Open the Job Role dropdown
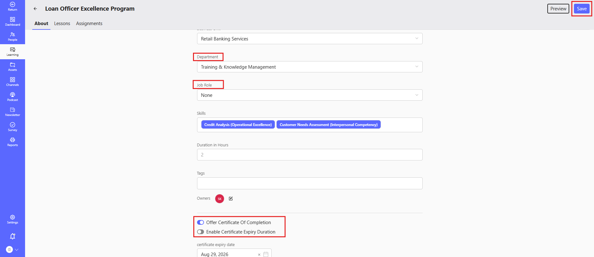 coord(310,95)
